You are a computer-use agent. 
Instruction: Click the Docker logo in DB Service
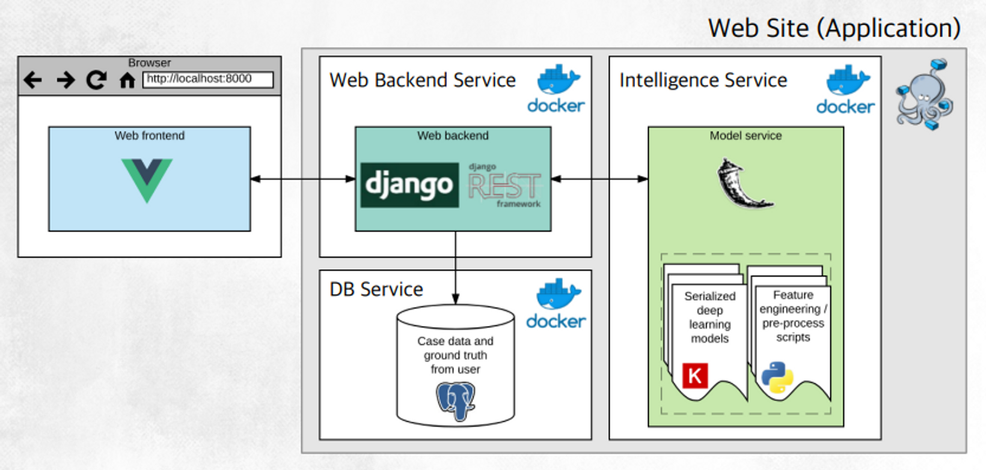556,304
